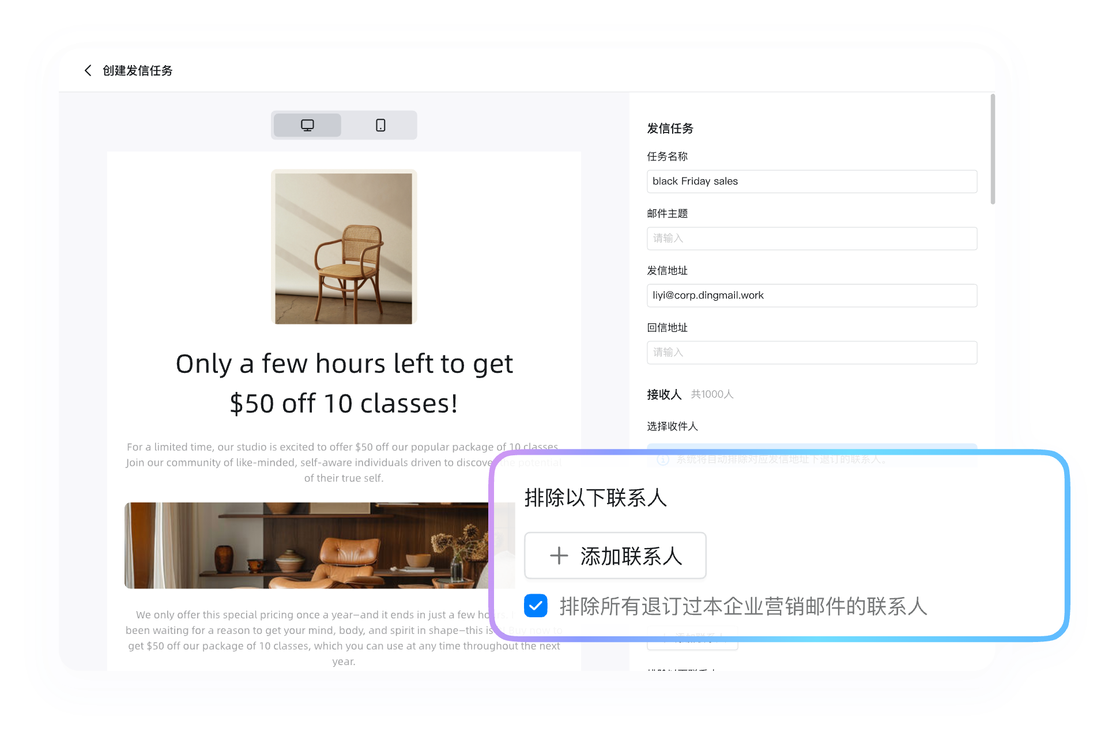Click the back arrow beside 创建发信任务
The height and width of the screenshot is (740, 1112).
pos(88,70)
